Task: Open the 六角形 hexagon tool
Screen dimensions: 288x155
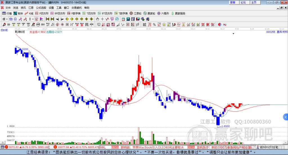Action: pos(163,14)
